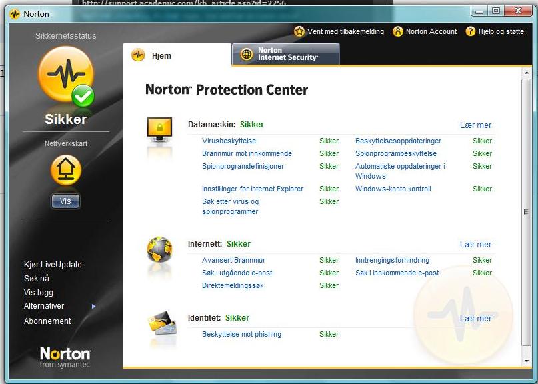
Task: Expand the Alternativer submenu arrow
Action: click(x=94, y=306)
